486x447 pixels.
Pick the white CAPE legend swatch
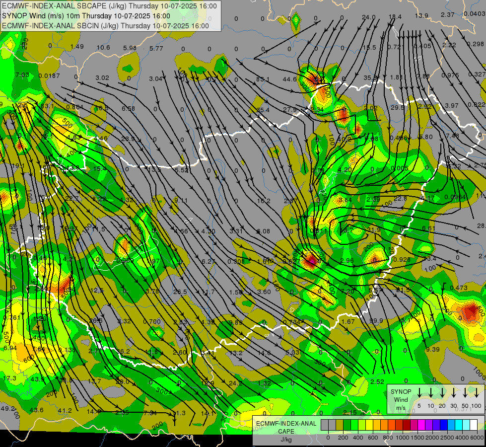coord(473,425)
